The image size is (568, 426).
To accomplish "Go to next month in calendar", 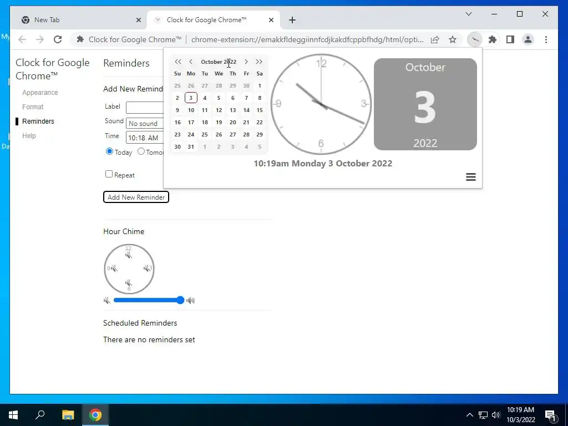I will click(x=246, y=62).
